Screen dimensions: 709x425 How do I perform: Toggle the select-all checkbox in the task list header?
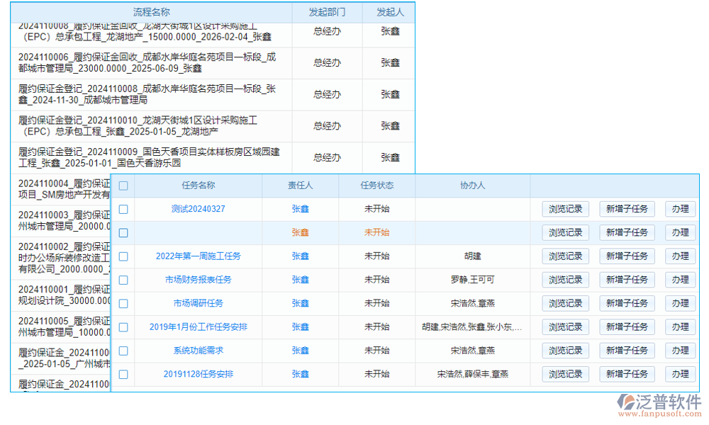[123, 185]
